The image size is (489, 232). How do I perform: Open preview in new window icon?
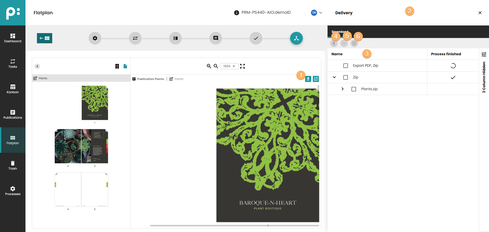click(x=316, y=79)
